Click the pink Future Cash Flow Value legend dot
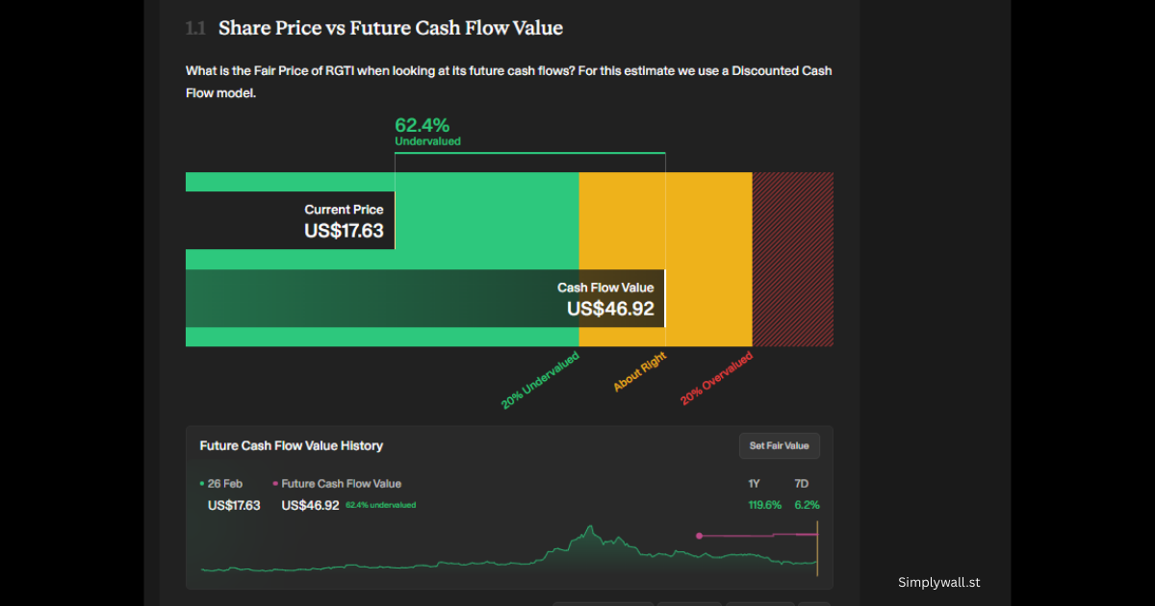The width and height of the screenshot is (1155, 606). click(x=275, y=484)
